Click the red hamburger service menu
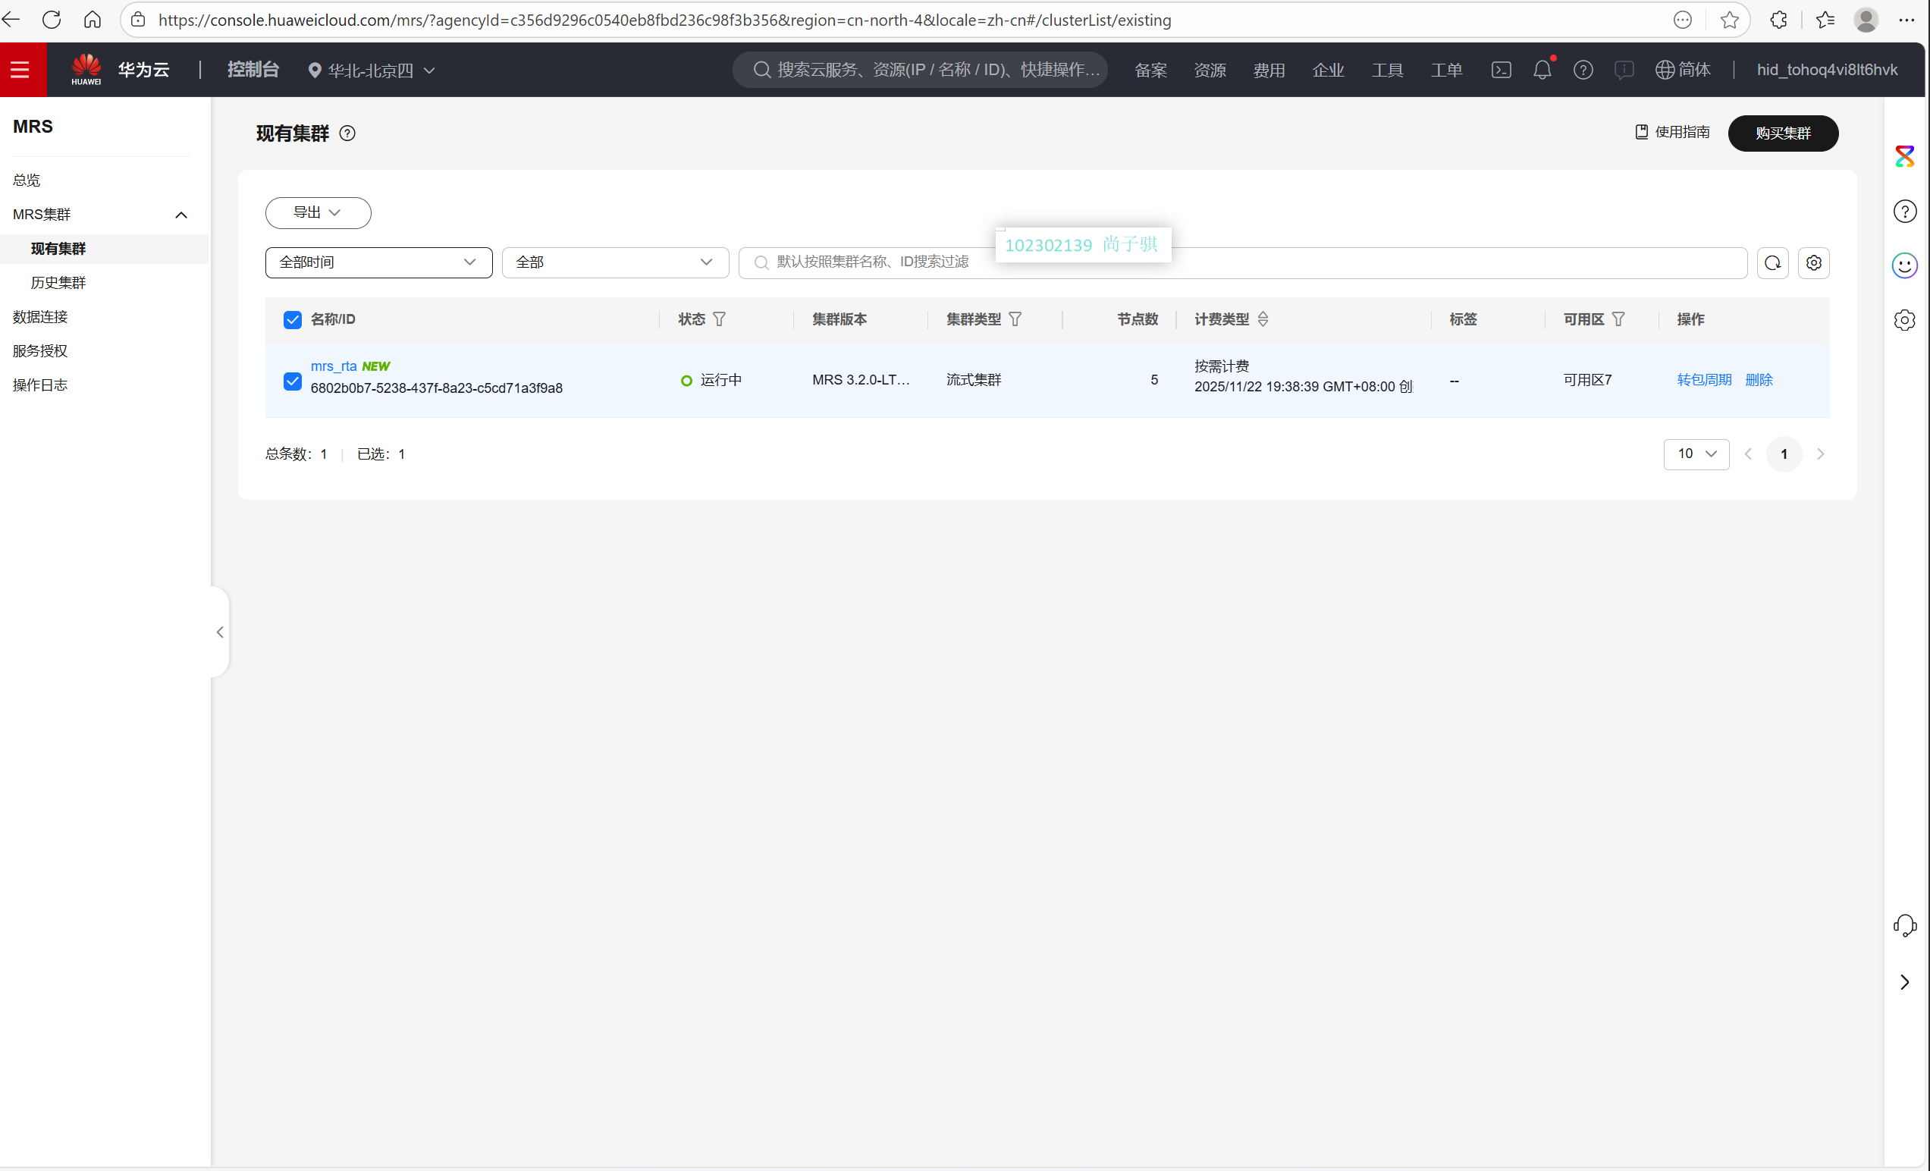Viewport: 1930px width, 1171px height. click(21, 70)
